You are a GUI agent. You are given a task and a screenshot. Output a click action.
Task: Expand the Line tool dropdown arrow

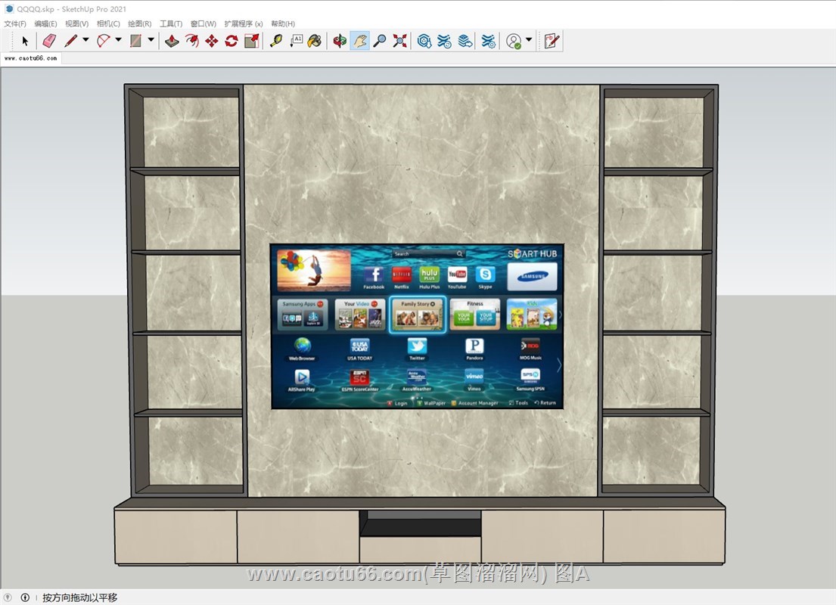pos(85,41)
